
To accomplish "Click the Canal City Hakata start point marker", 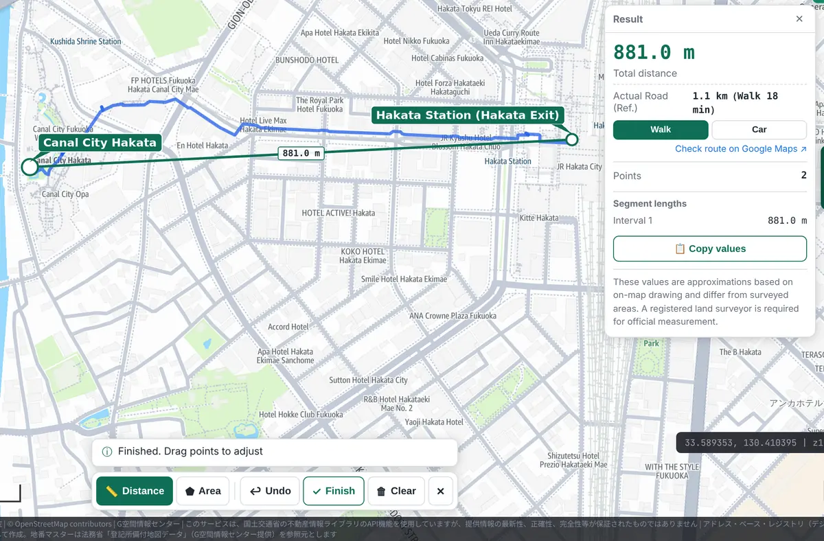I will click(x=30, y=167).
